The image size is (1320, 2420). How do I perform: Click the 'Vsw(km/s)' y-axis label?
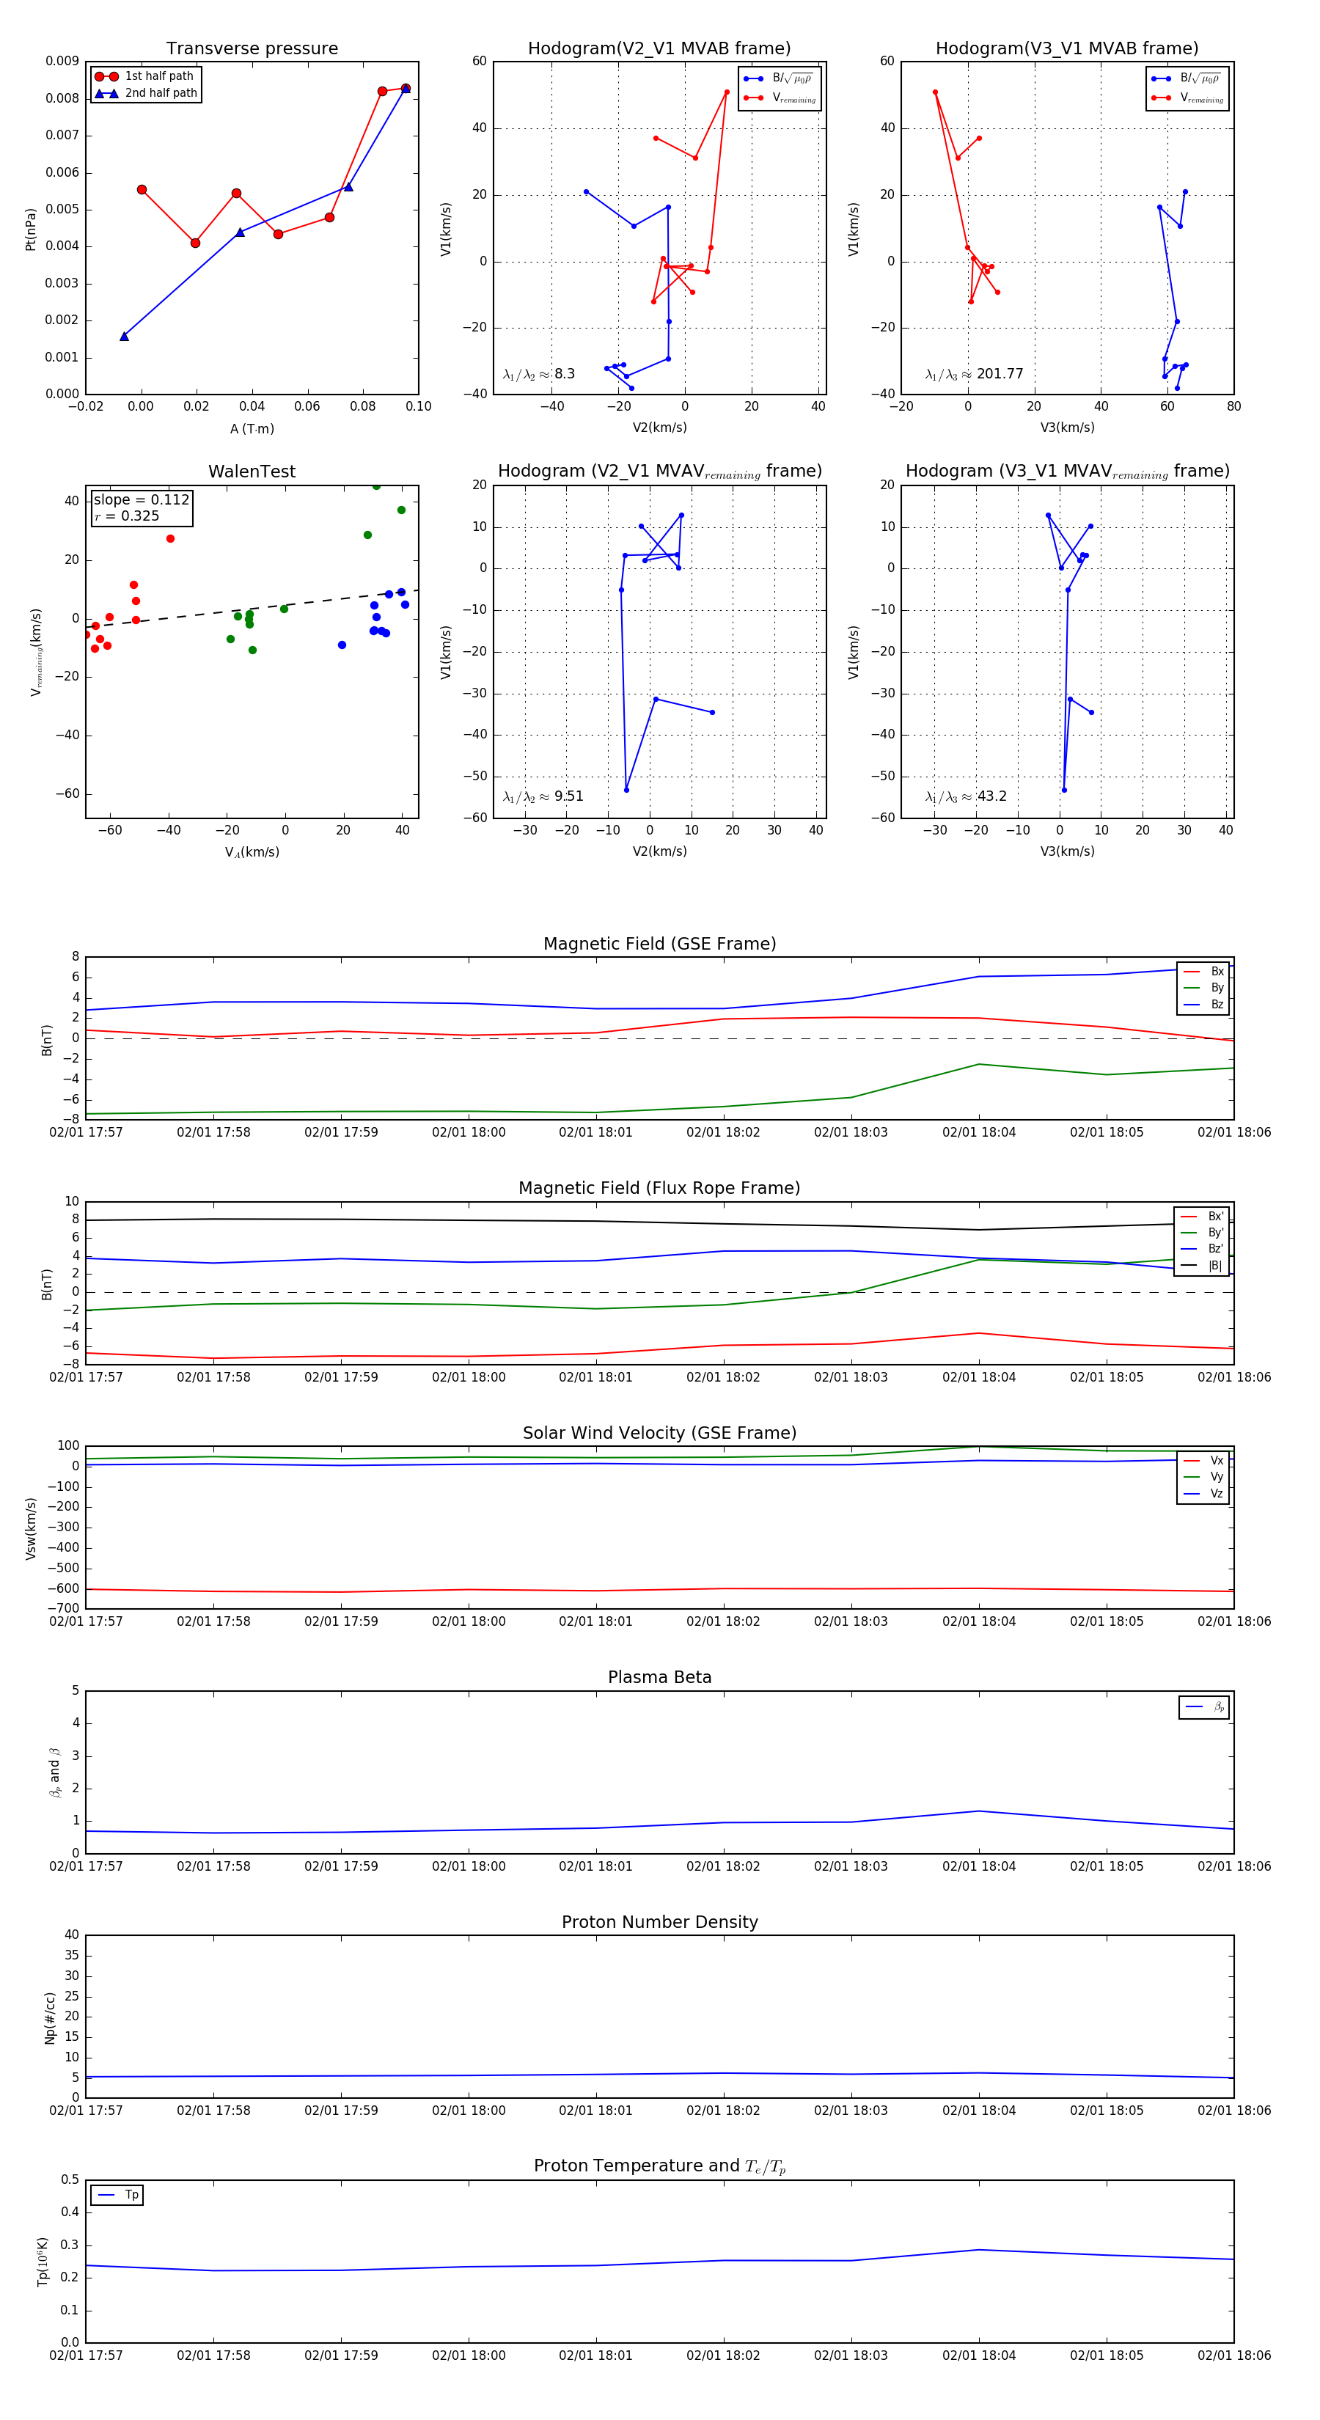click(31, 1528)
